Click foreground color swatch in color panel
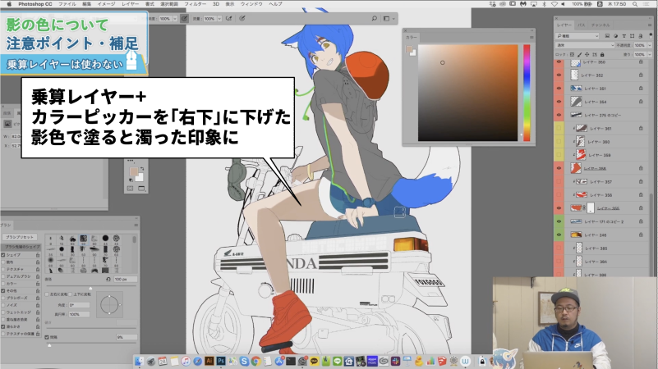The image size is (658, 369). coord(409,49)
